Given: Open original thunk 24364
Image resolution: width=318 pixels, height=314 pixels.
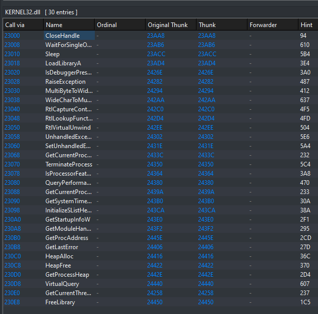Looking at the screenshot, I should [155, 174].
